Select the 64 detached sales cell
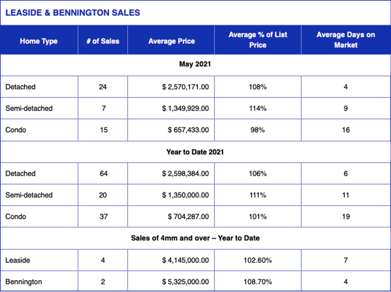The height and width of the screenshot is (292, 391). coord(103,173)
